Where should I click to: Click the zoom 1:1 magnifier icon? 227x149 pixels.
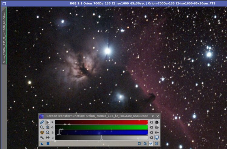coord(42,127)
